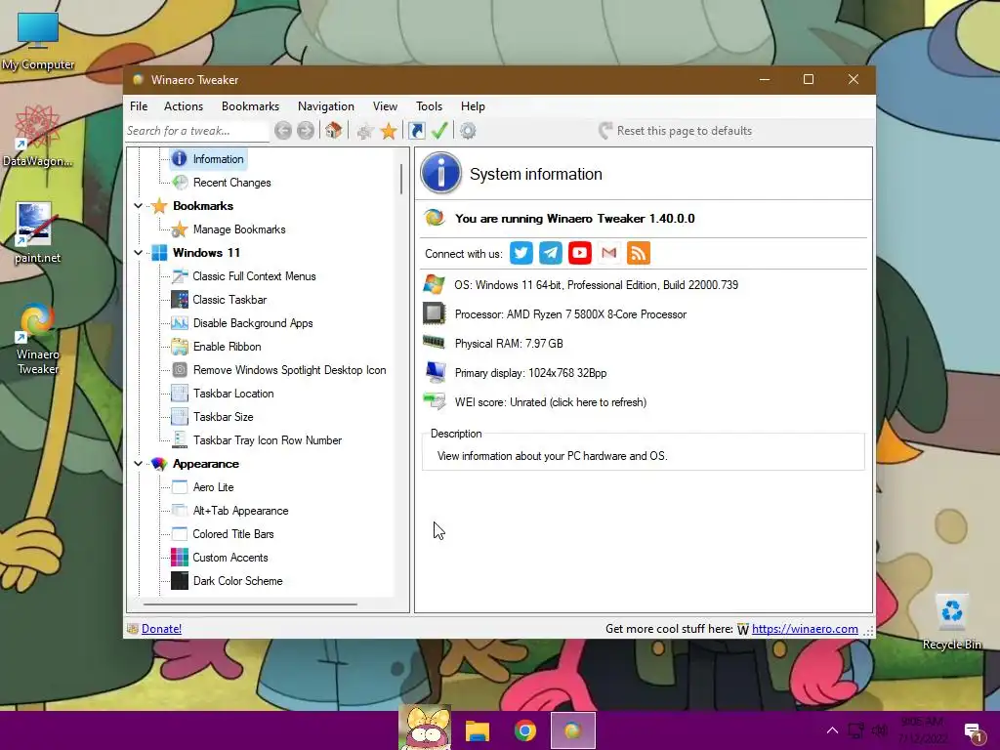Select Aero Lite in Appearance
Image resolution: width=1000 pixels, height=750 pixels.
tap(213, 487)
